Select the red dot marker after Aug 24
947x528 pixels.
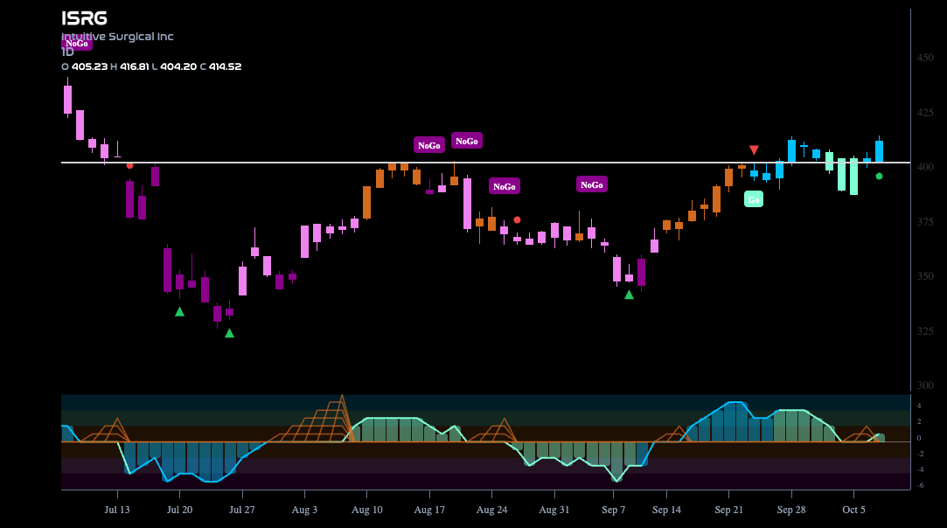pos(517,220)
